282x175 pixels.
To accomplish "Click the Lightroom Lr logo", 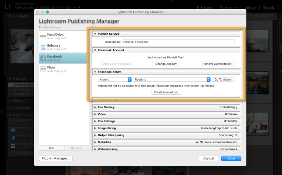I will point(8,6).
